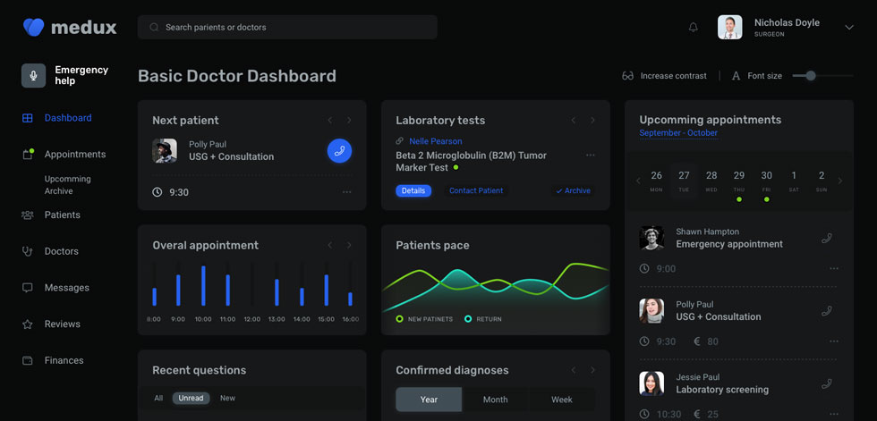Click the clock icon beside 9:30 in Next patient

coord(158,192)
